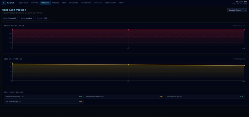The width and height of the screenshot is (249, 117).
Task: Switch to the Regions page
Action: tap(56, 3)
